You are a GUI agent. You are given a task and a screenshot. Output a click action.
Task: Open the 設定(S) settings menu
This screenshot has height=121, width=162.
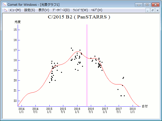30,10
